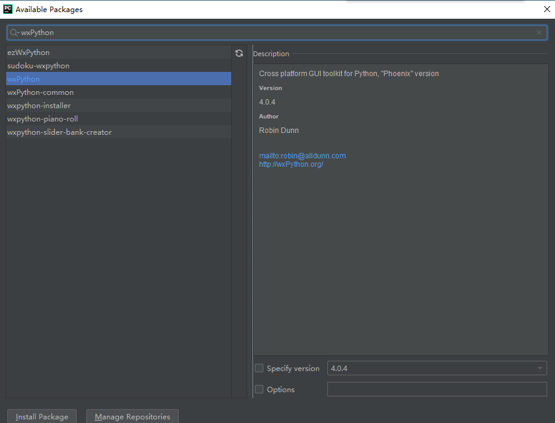This screenshot has width=555, height=423.
Task: Close the Available Packages dialog
Action: click(547, 9)
